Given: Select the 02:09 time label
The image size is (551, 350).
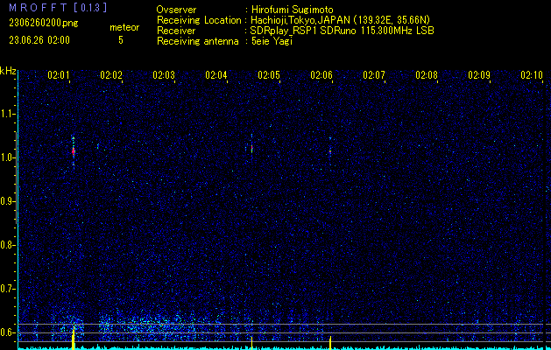Looking at the screenshot, I should (x=479, y=76).
